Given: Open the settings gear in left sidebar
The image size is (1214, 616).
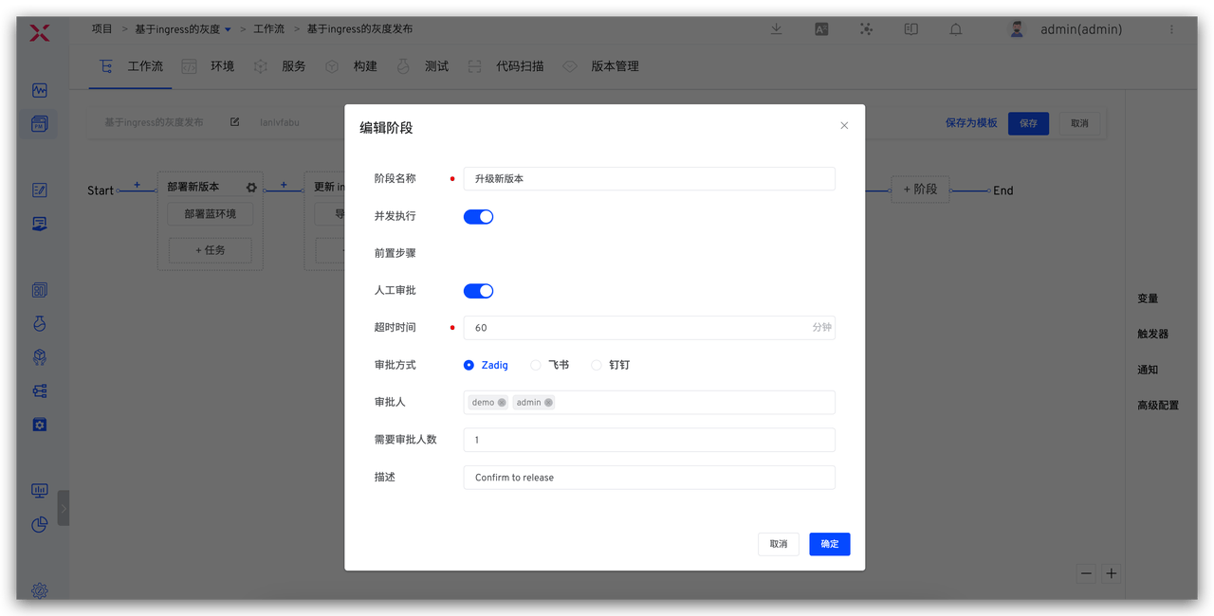Looking at the screenshot, I should [39, 590].
